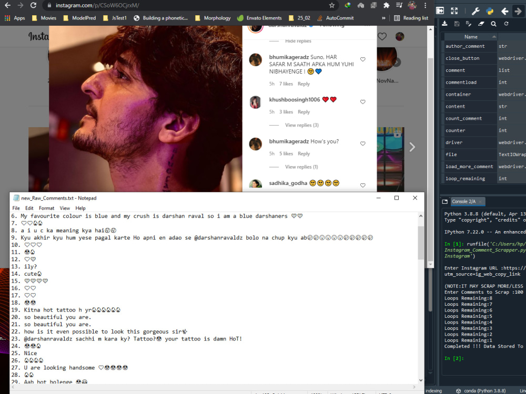Open the Morphology bookmark folder
Image resolution: width=526 pixels, height=394 pixels.
click(x=213, y=18)
